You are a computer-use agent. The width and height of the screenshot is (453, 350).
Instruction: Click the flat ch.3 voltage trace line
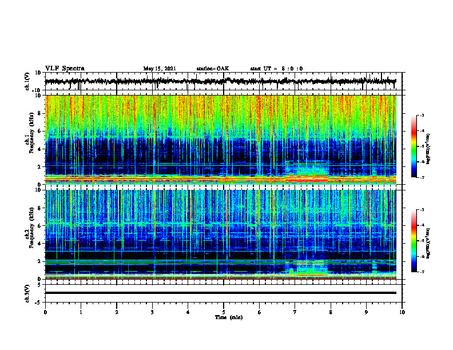tap(220, 293)
